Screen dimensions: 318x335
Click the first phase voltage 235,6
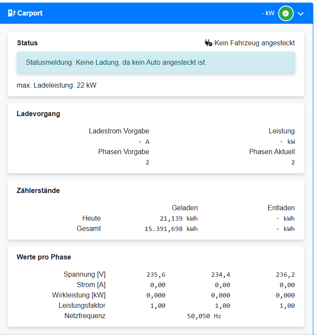pyautogui.click(x=156, y=275)
